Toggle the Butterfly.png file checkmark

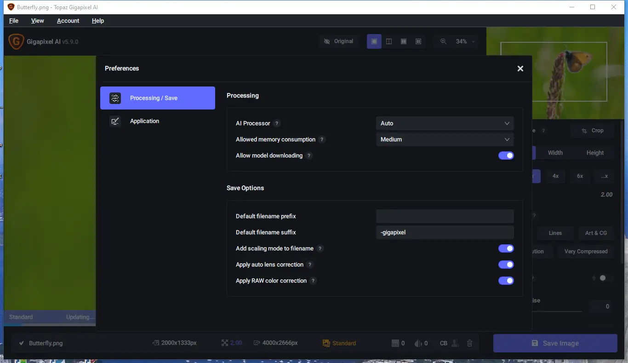(x=21, y=343)
